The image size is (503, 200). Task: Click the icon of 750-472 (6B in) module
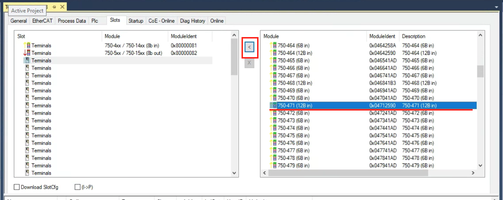click(274, 113)
